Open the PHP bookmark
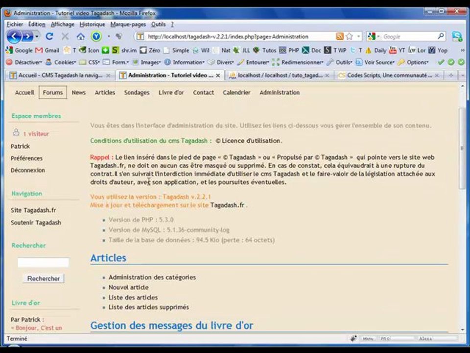 [289, 50]
